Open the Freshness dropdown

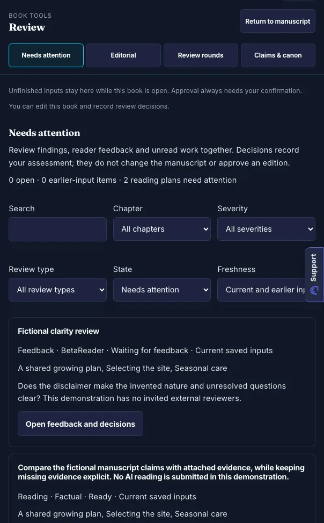coord(261,290)
